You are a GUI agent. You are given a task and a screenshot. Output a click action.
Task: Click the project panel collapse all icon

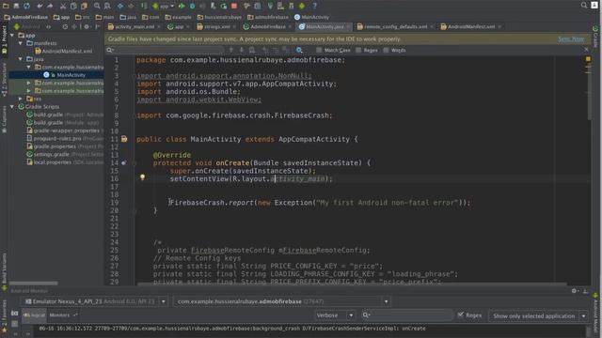(x=75, y=27)
